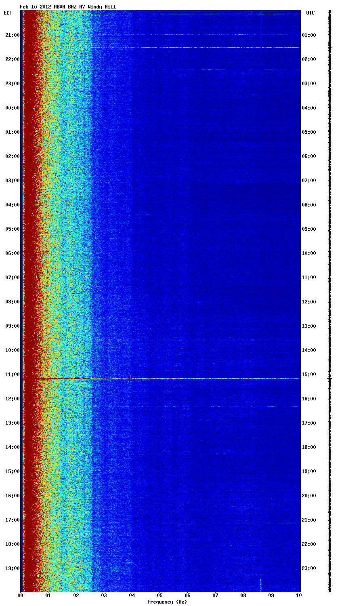Pick the 14:00 label on UTC axis

[309, 350]
